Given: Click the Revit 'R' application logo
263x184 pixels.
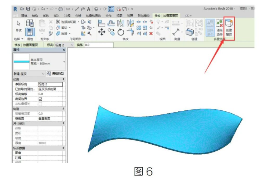Looking at the screenshot, I should 15,9.
